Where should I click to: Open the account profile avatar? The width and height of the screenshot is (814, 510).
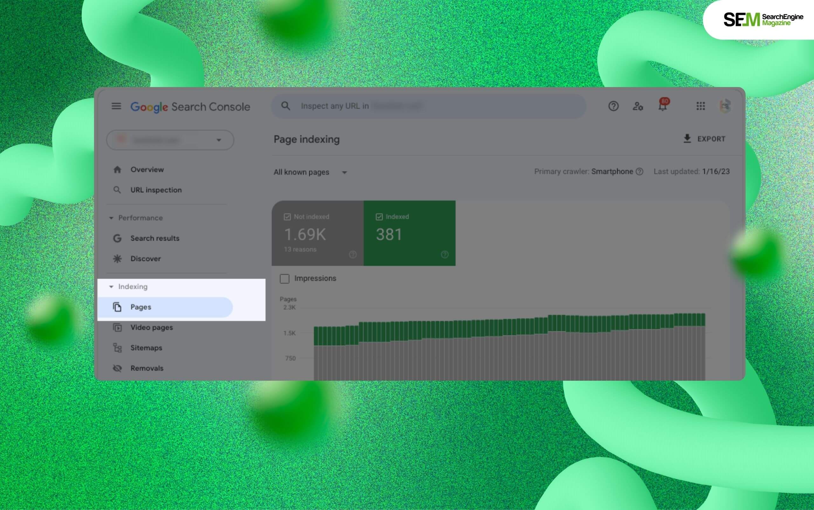tap(725, 106)
